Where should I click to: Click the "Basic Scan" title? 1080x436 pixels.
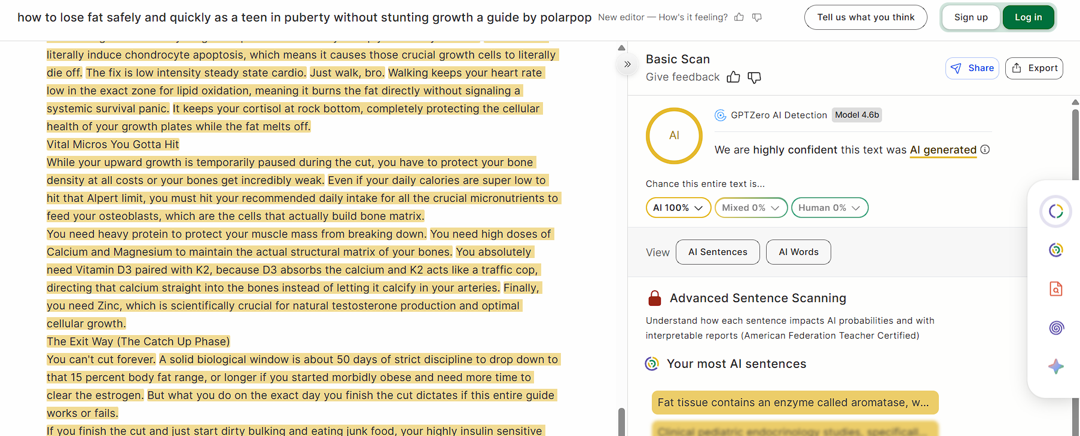tap(678, 59)
